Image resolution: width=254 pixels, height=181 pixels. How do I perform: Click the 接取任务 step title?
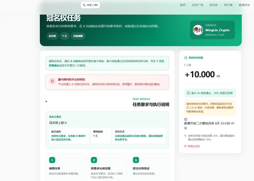(55, 168)
